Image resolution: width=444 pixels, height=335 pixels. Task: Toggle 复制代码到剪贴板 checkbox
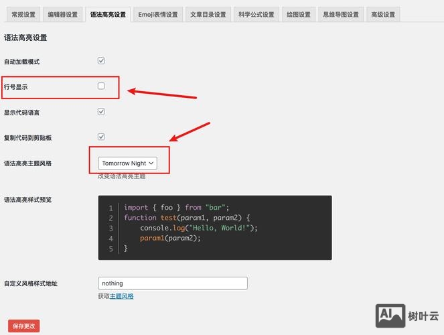point(101,137)
